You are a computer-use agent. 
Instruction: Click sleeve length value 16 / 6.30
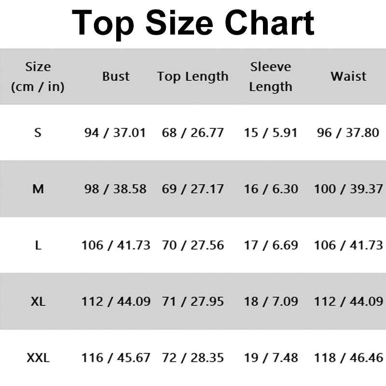(x=271, y=189)
